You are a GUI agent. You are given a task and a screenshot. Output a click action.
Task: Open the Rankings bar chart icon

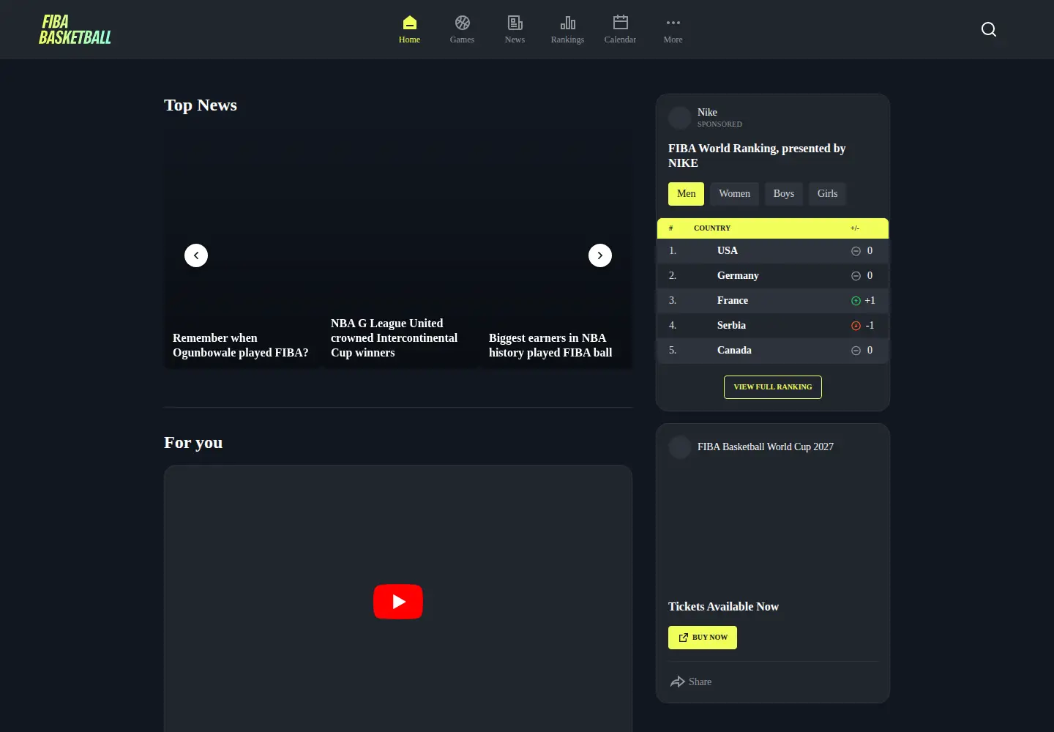tap(567, 23)
